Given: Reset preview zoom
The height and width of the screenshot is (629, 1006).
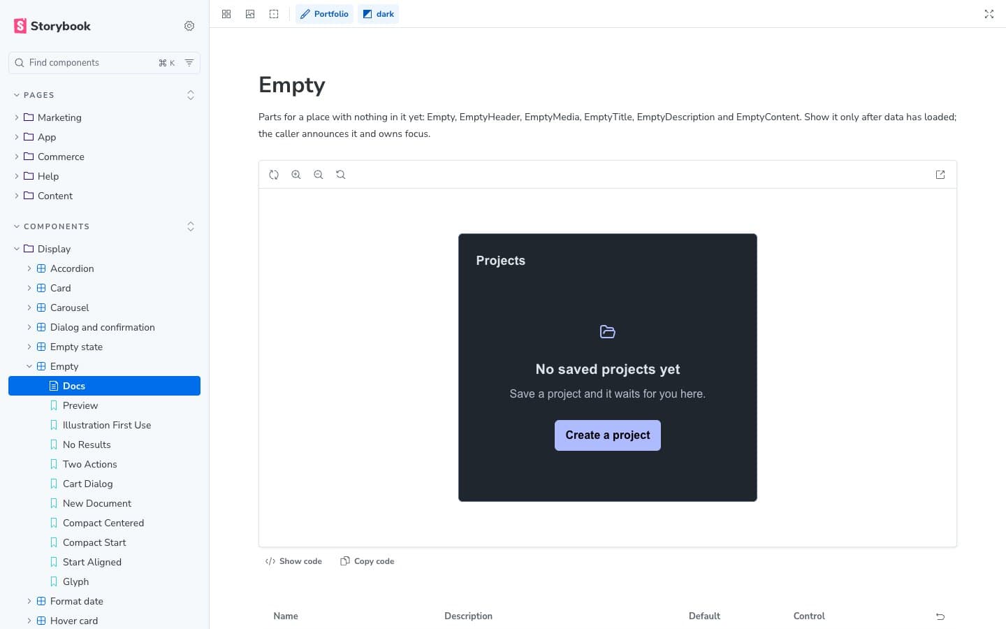Looking at the screenshot, I should coord(341,175).
